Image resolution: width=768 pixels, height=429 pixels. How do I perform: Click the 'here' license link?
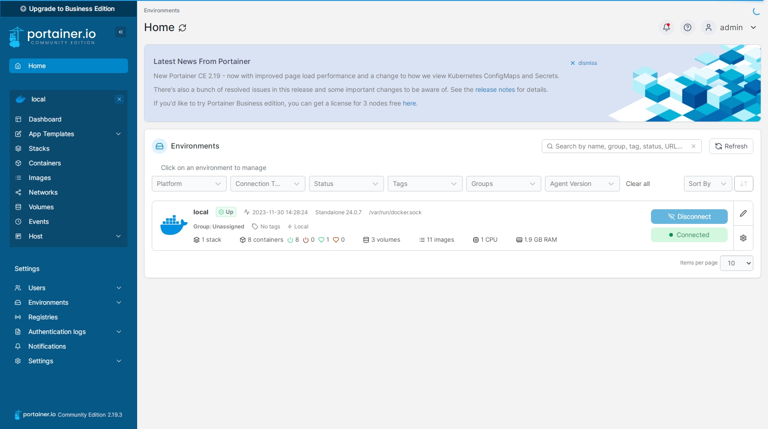point(410,103)
